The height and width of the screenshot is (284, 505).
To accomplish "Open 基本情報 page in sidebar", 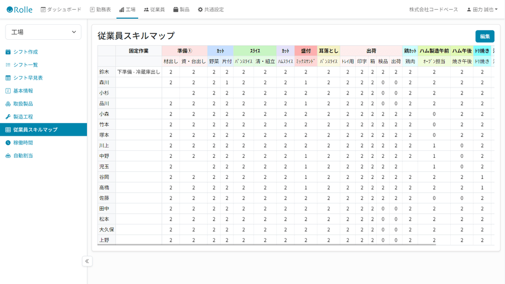I will click(x=23, y=91).
